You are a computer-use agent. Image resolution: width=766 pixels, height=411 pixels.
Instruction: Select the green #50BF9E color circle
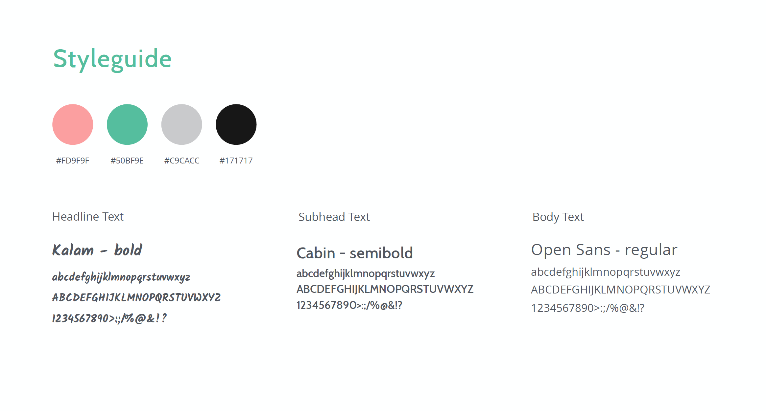pyautogui.click(x=127, y=124)
